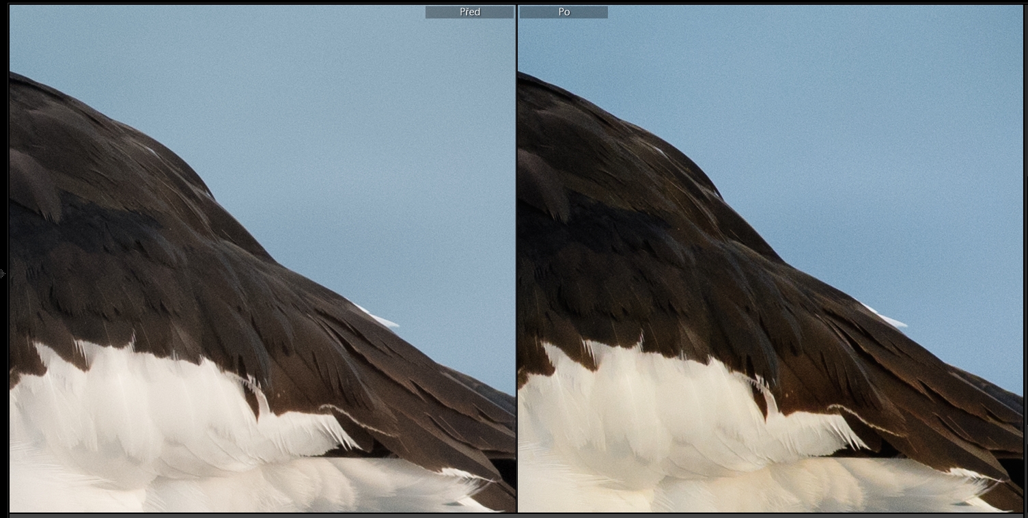This screenshot has width=1028, height=518.
Task: Show the hidden left panel with the dotted arrow
Action: click(3, 273)
